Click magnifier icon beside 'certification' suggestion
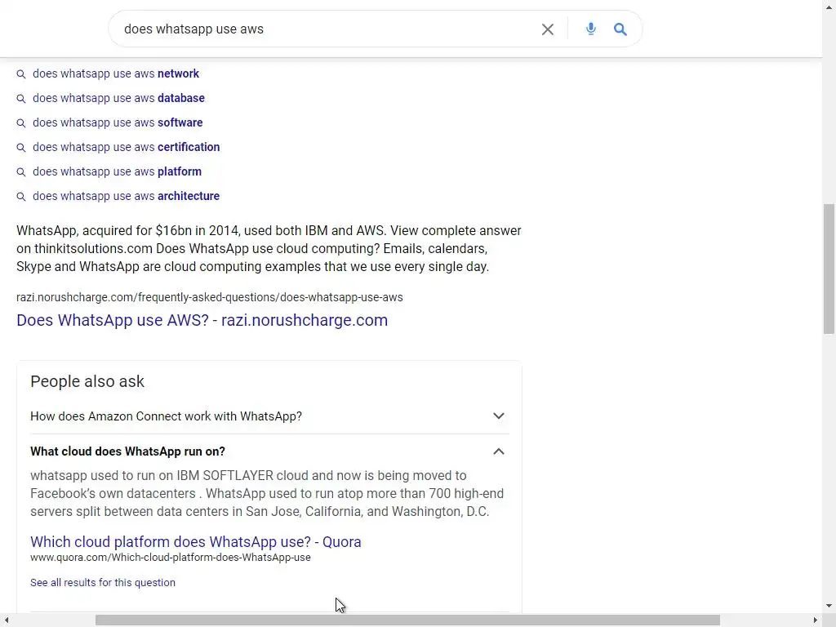The image size is (836, 627). point(20,148)
